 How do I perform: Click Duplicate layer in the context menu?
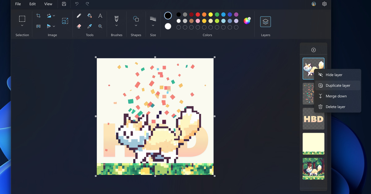(x=338, y=85)
